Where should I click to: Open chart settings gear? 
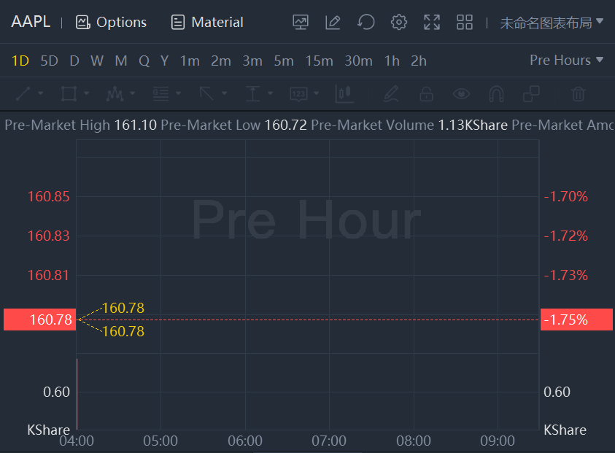click(398, 22)
